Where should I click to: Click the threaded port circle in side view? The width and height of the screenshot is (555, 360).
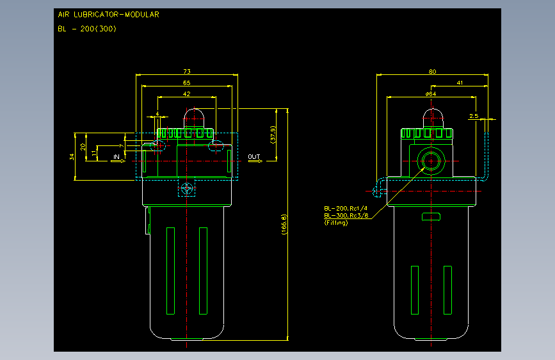[x=431, y=161]
